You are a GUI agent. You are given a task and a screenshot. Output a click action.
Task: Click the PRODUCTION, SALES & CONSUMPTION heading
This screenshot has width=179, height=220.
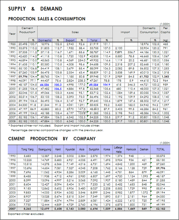point(47,19)
